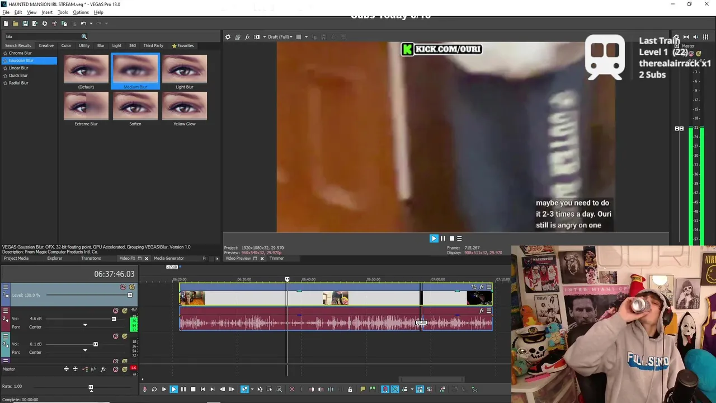Viewport: 716px width, 403px height.
Task: Open Master bus FX icon
Action: tap(103, 369)
